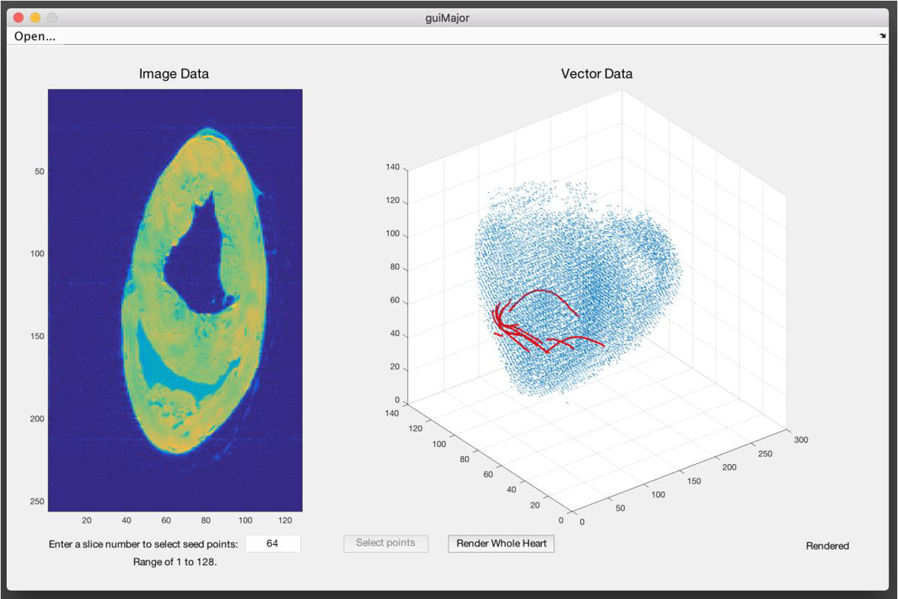Click the heart slice image in Image Data

tap(175, 300)
